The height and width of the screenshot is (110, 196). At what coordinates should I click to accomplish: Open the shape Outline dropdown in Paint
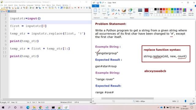tap(134, 9)
